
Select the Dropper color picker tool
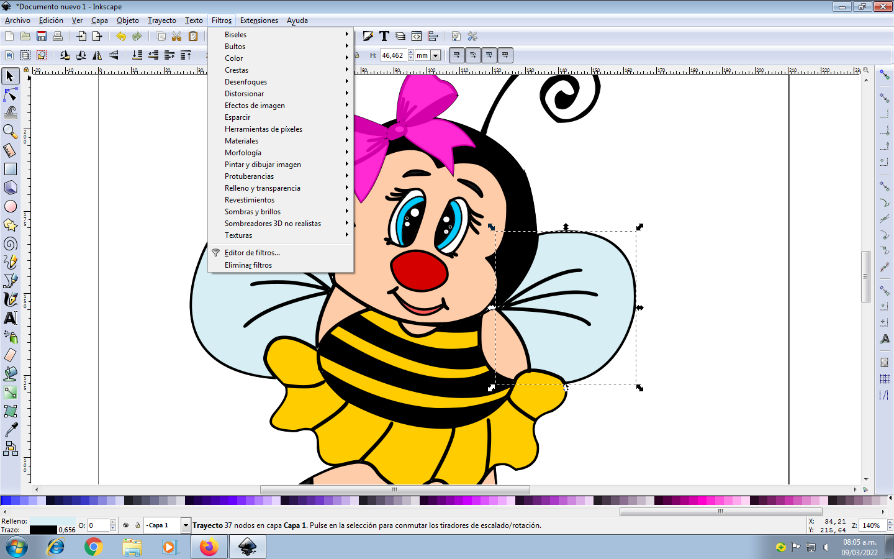pos(10,430)
